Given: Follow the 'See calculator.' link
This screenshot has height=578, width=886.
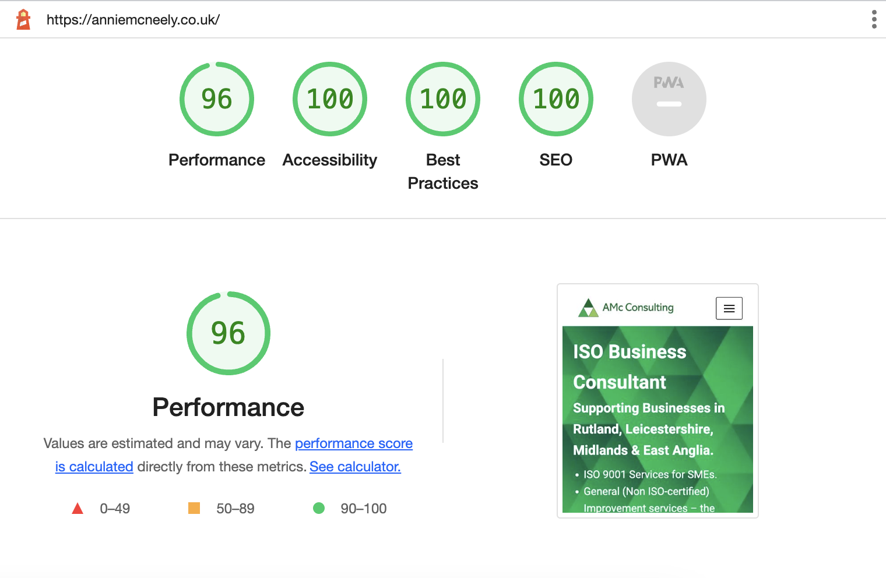Looking at the screenshot, I should click(355, 467).
